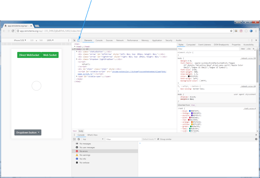Switch to the Network tab
The width and height of the screenshot is (260, 178).
click(x=120, y=40)
